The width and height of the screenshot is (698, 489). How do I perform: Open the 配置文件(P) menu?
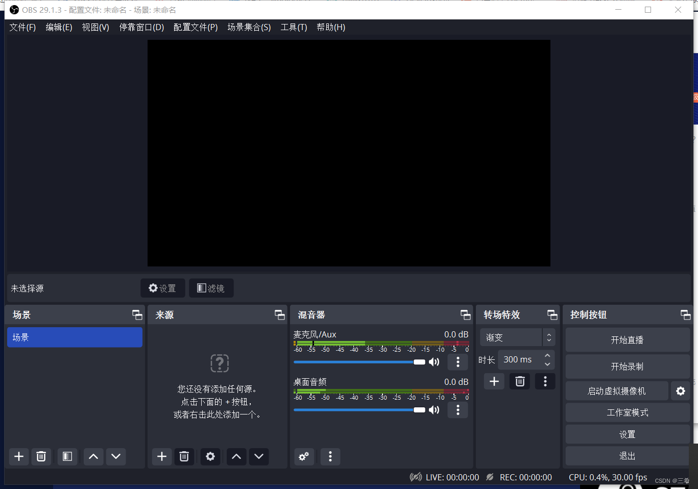pyautogui.click(x=196, y=27)
